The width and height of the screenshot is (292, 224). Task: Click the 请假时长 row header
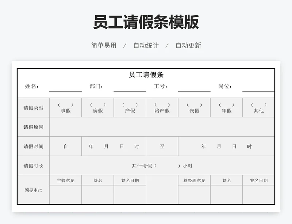[34, 166]
